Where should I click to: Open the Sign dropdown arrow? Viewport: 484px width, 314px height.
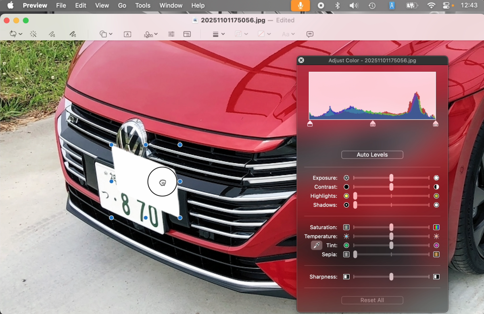[x=156, y=34]
